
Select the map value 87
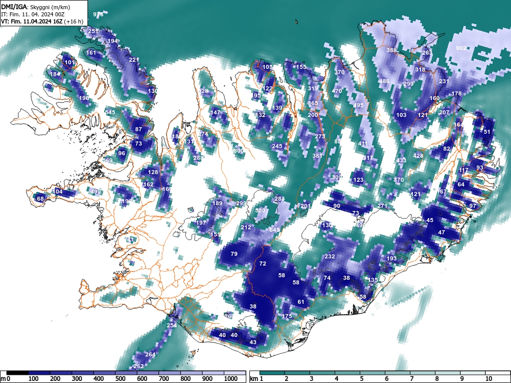click(x=138, y=129)
